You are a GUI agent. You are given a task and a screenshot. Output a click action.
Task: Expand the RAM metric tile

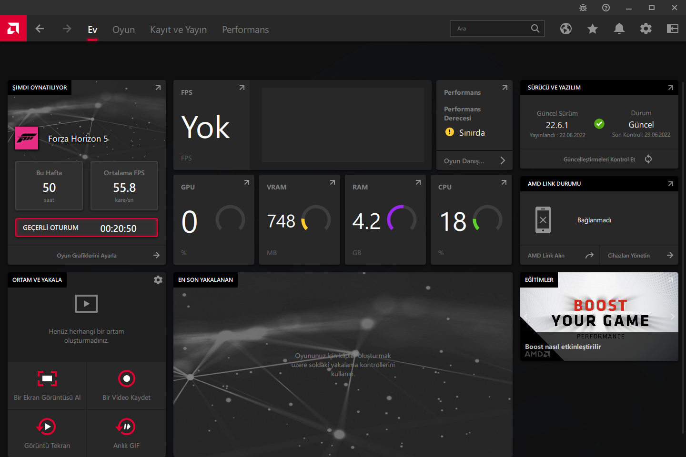[x=418, y=182]
